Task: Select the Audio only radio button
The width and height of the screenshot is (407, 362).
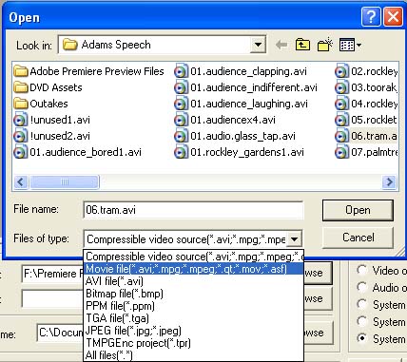Action: coord(361,287)
